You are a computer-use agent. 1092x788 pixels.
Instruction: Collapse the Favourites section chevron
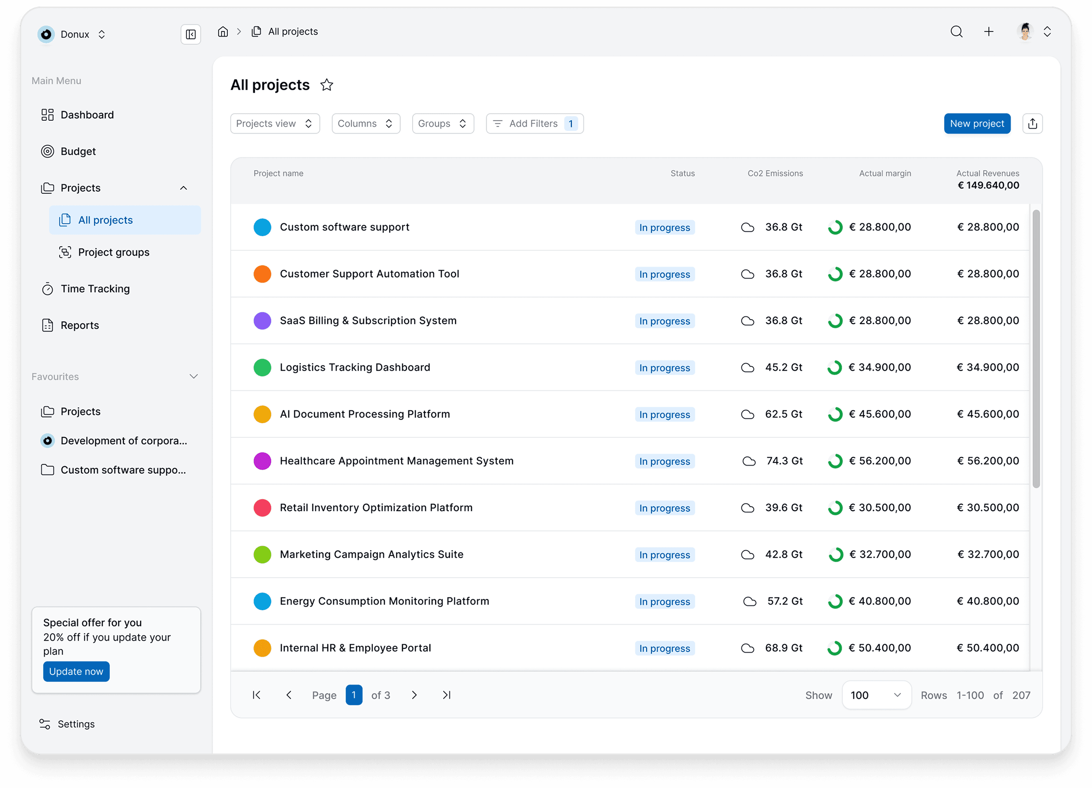pyautogui.click(x=194, y=376)
